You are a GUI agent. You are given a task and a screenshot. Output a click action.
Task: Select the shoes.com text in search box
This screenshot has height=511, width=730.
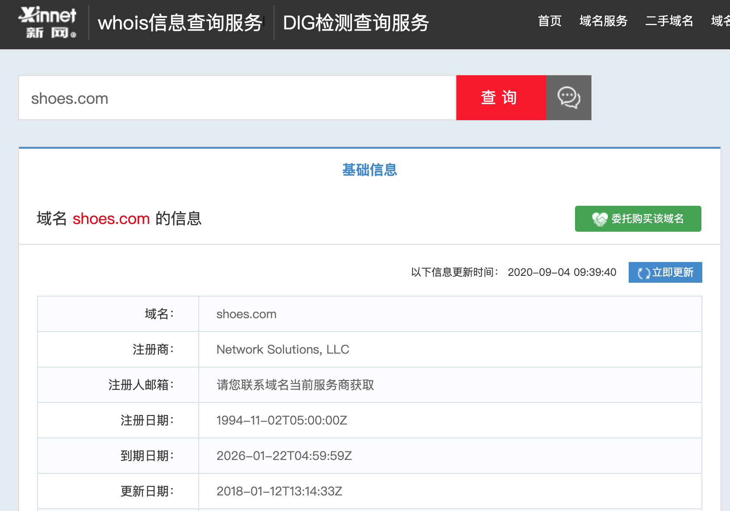(x=69, y=98)
